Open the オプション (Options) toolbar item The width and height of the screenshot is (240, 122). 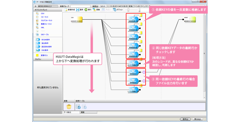pyautogui.click(x=114, y=10)
